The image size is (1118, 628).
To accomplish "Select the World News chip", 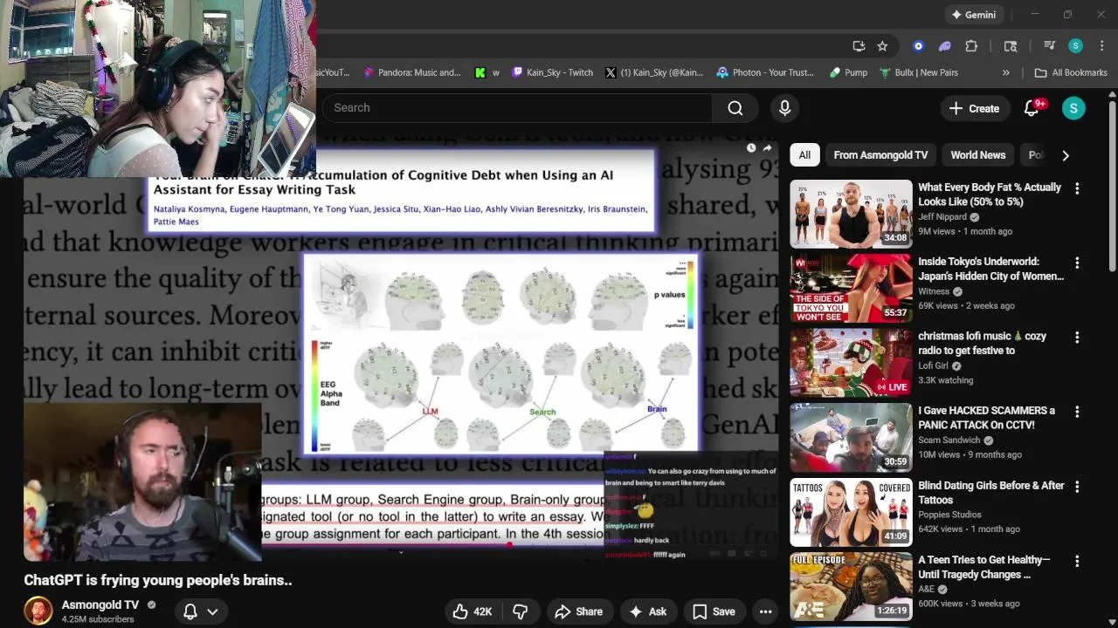I will tap(977, 155).
